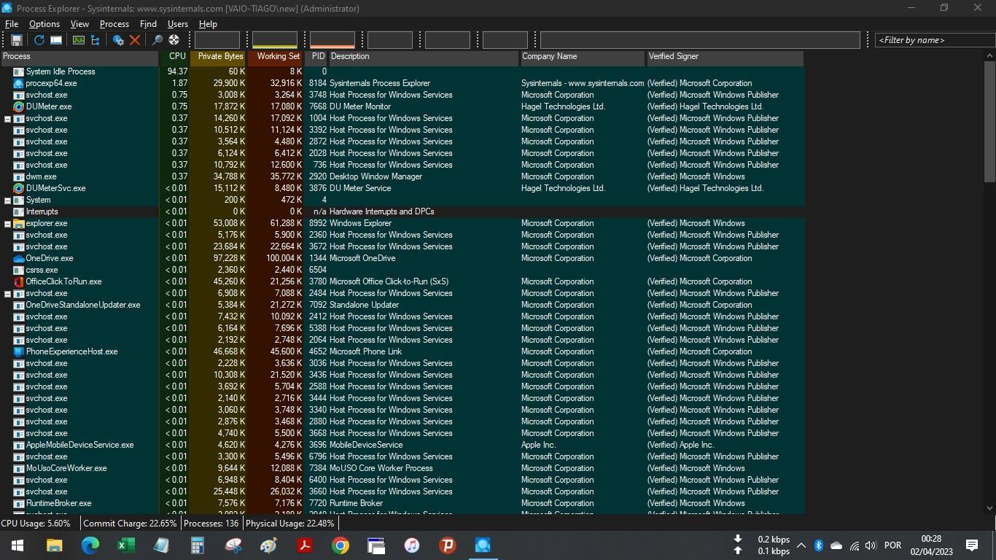Image resolution: width=996 pixels, height=560 pixels.
Task: Select the AppleMobileDeviceService.exe row
Action: [402, 445]
